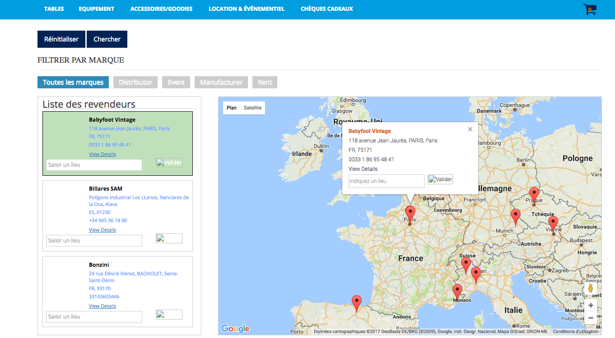Screen dimensions: 615x338
Task: Open the Accessoires/Goodies menu
Action: (161, 9)
